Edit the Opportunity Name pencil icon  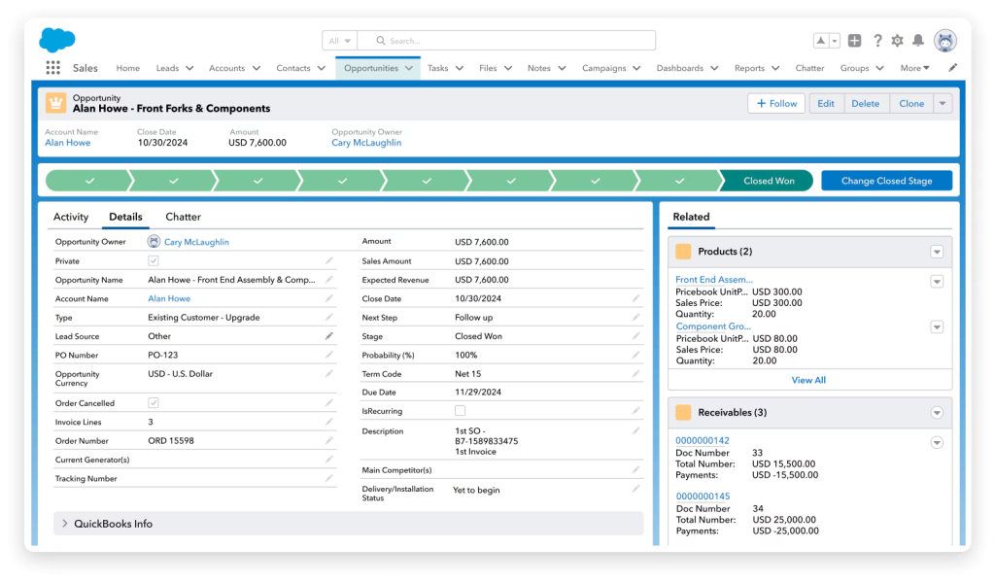328,279
